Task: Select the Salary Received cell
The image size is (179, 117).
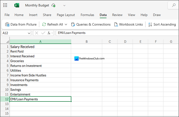Action: click(40, 47)
